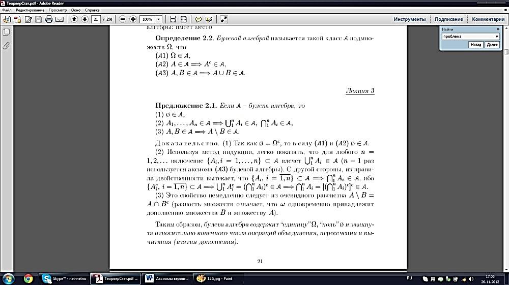Click the Назад button in Find box
509x285 pixels.
click(475, 45)
